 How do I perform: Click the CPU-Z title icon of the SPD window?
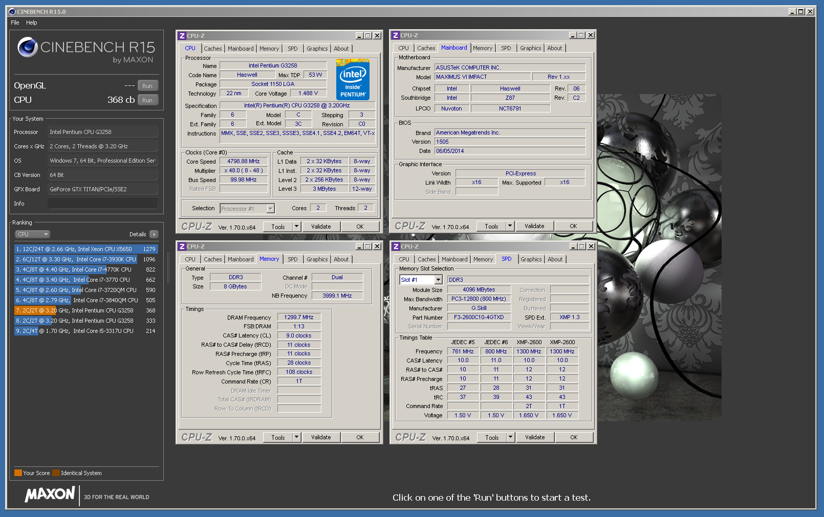coord(396,246)
